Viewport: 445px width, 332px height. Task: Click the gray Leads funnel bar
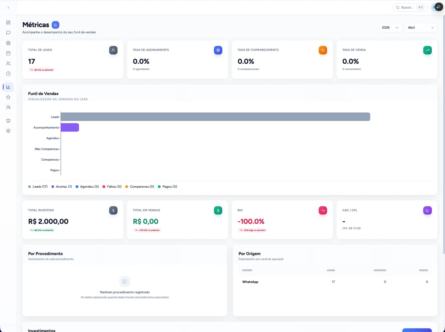(x=215, y=117)
